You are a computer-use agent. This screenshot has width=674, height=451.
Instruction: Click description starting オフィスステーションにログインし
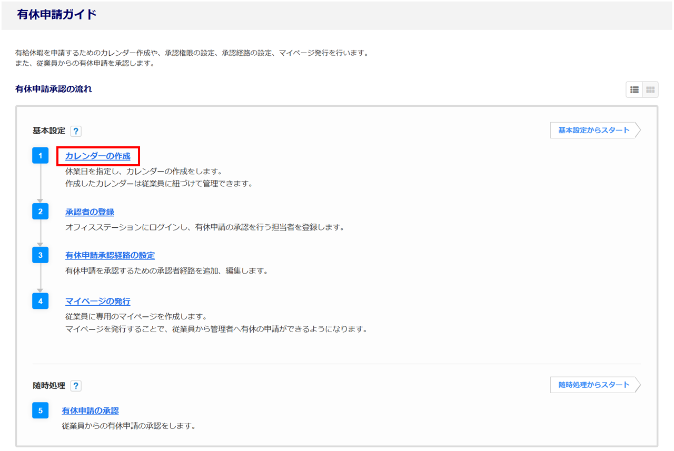205,227
